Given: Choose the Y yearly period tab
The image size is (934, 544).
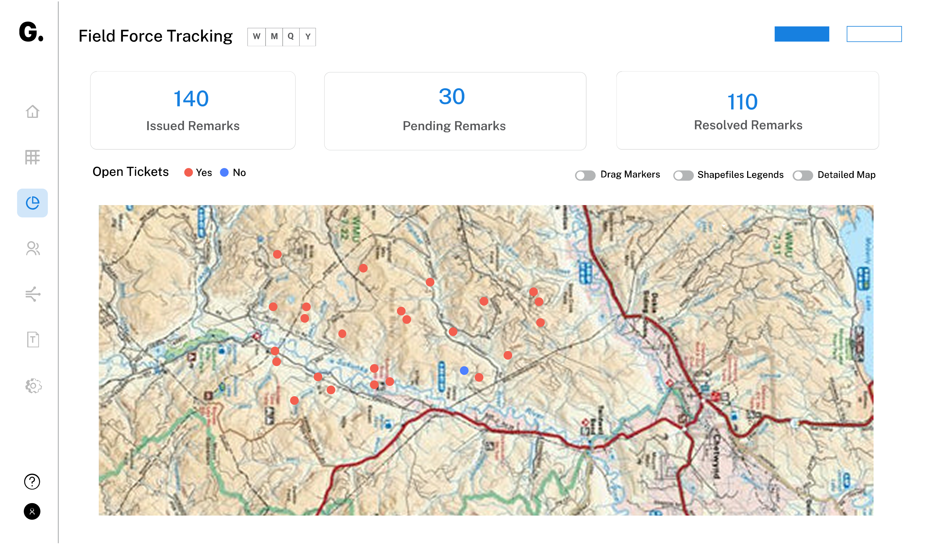Looking at the screenshot, I should 308,37.
